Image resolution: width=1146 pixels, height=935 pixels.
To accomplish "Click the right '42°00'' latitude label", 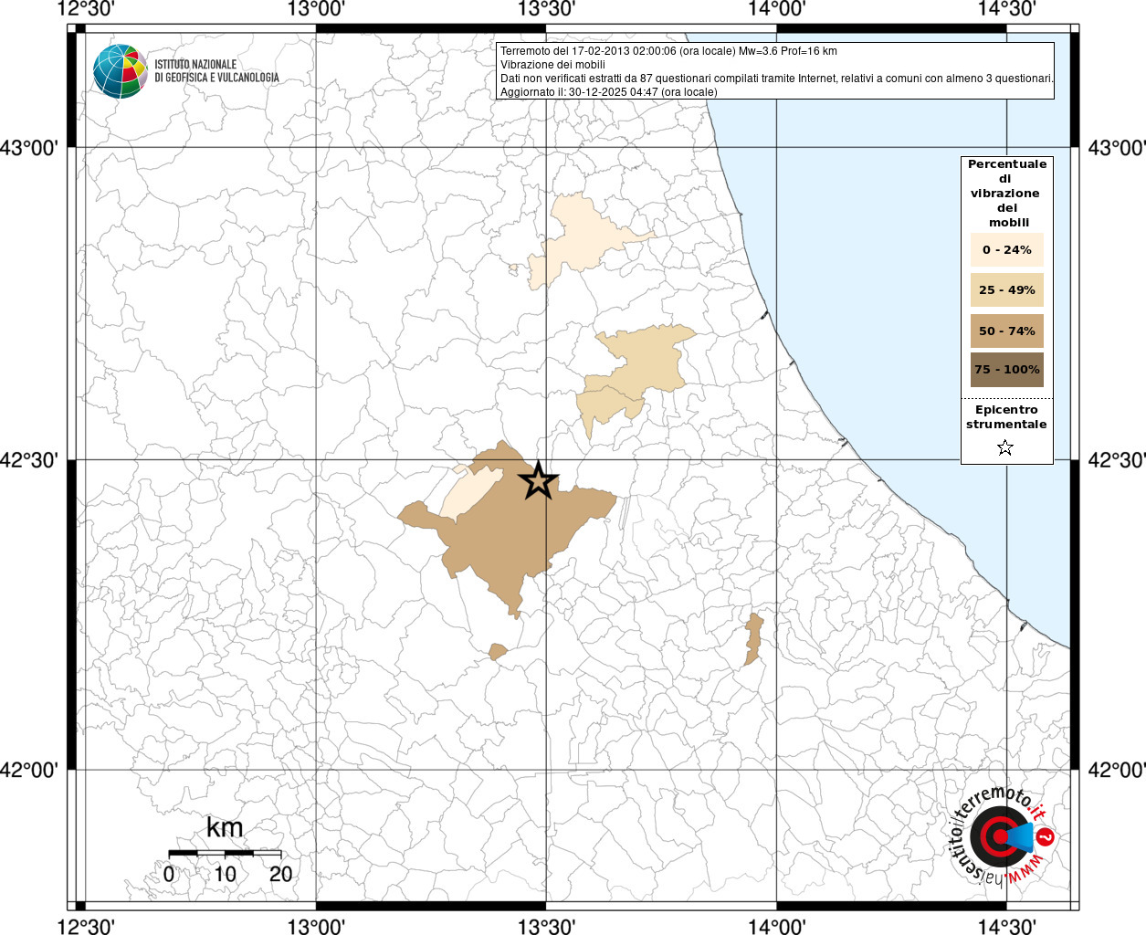I will coord(1117,770).
